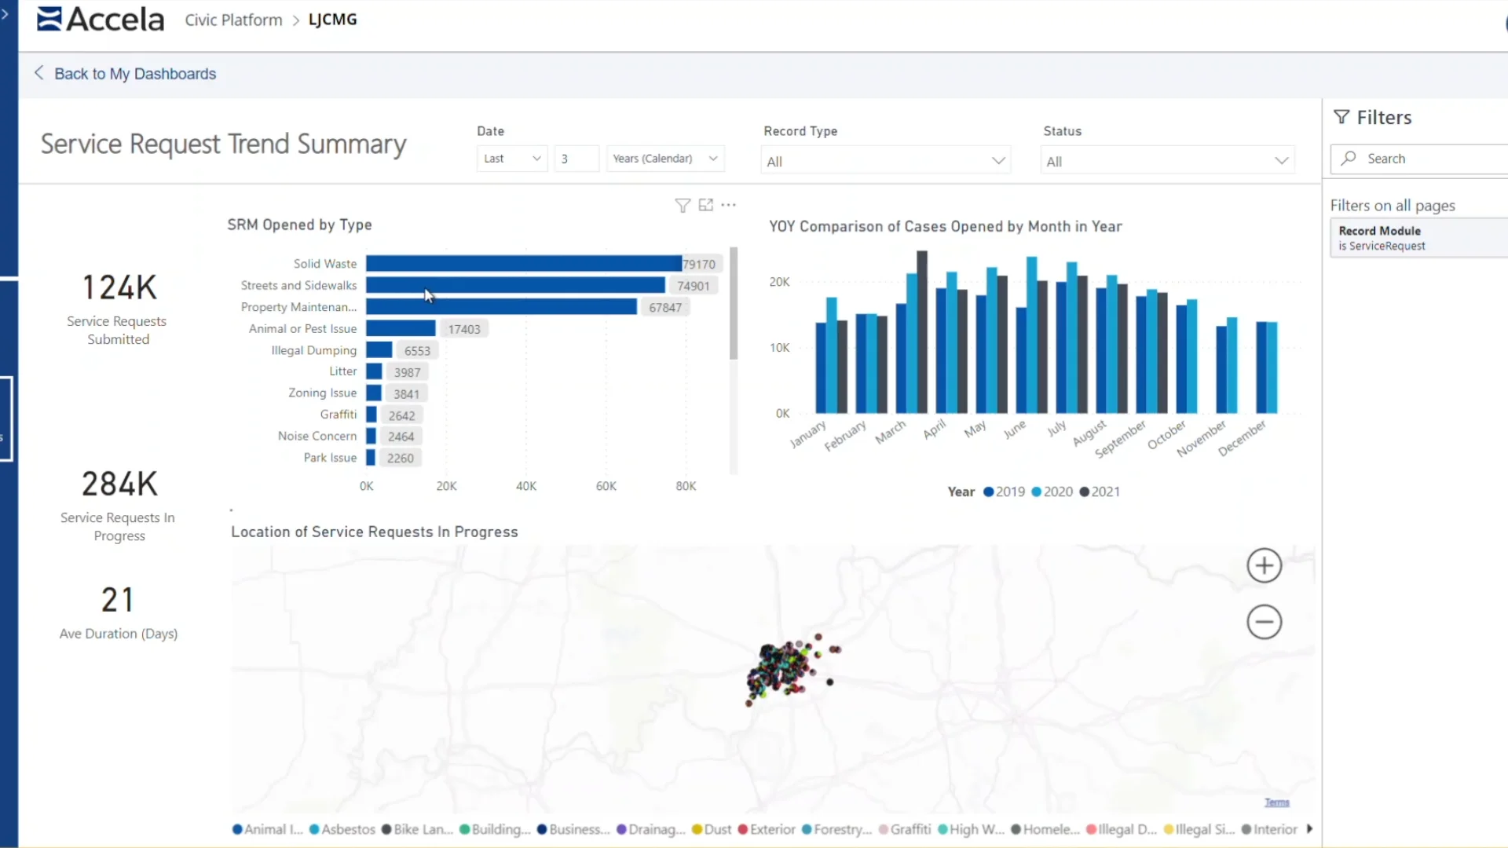
Task: Click the Accela logo
Action: coord(101,19)
